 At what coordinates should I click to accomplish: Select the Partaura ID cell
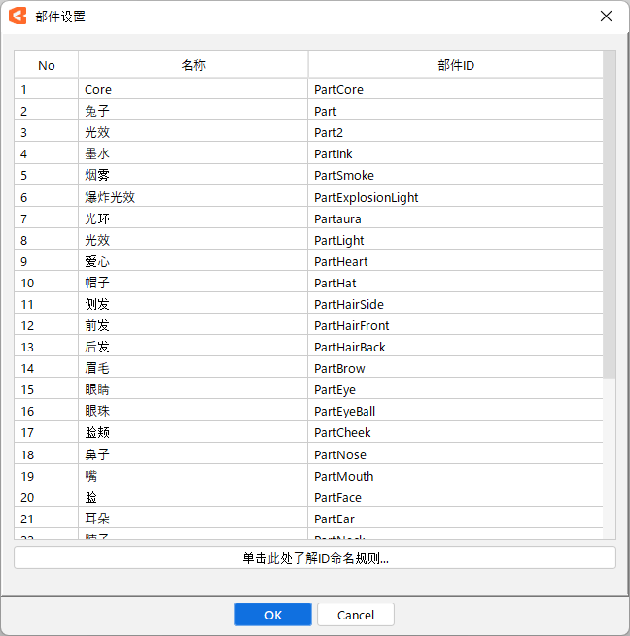click(455, 218)
